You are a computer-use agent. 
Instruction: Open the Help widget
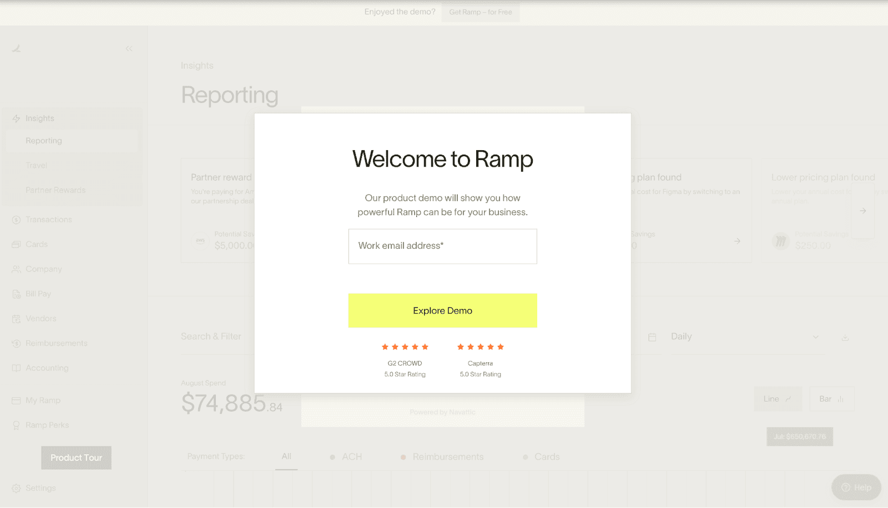pos(856,488)
